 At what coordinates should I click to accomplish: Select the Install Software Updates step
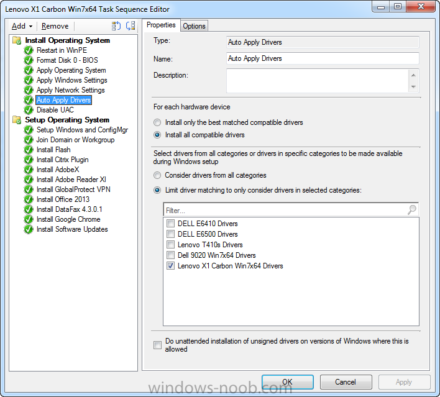(72, 229)
